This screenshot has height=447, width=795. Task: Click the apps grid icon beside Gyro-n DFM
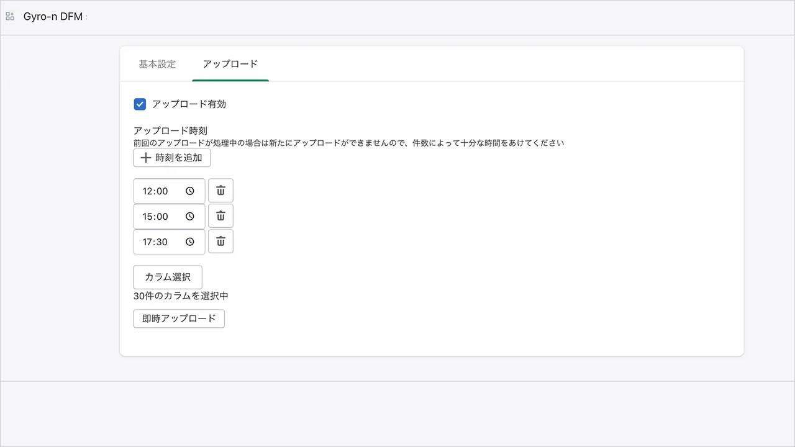10,17
